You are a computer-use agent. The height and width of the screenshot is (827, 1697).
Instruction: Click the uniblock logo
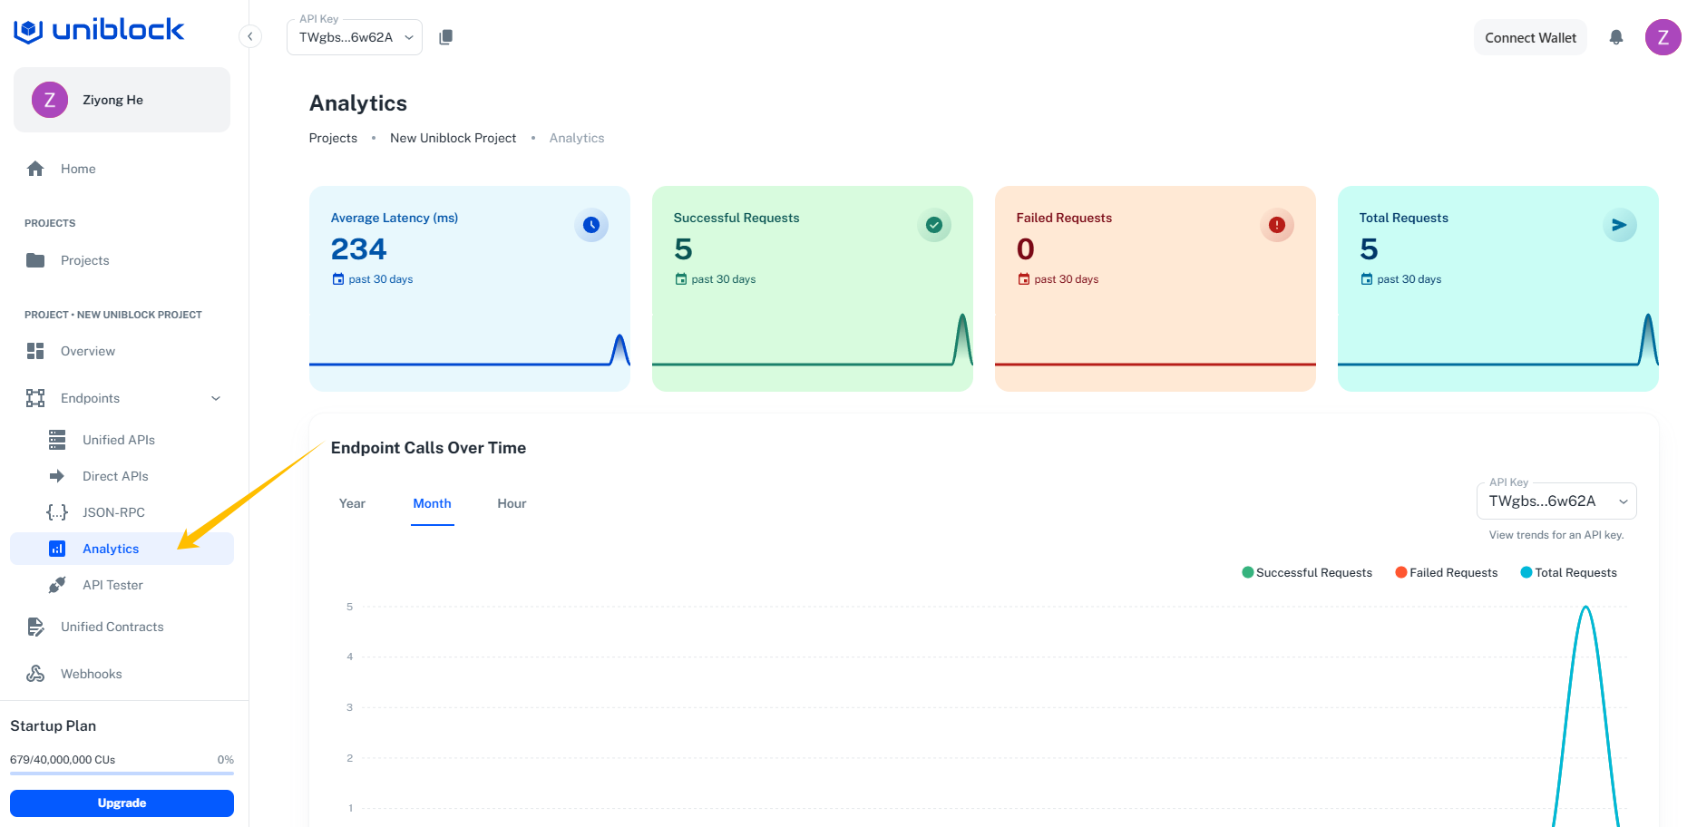pyautogui.click(x=99, y=31)
